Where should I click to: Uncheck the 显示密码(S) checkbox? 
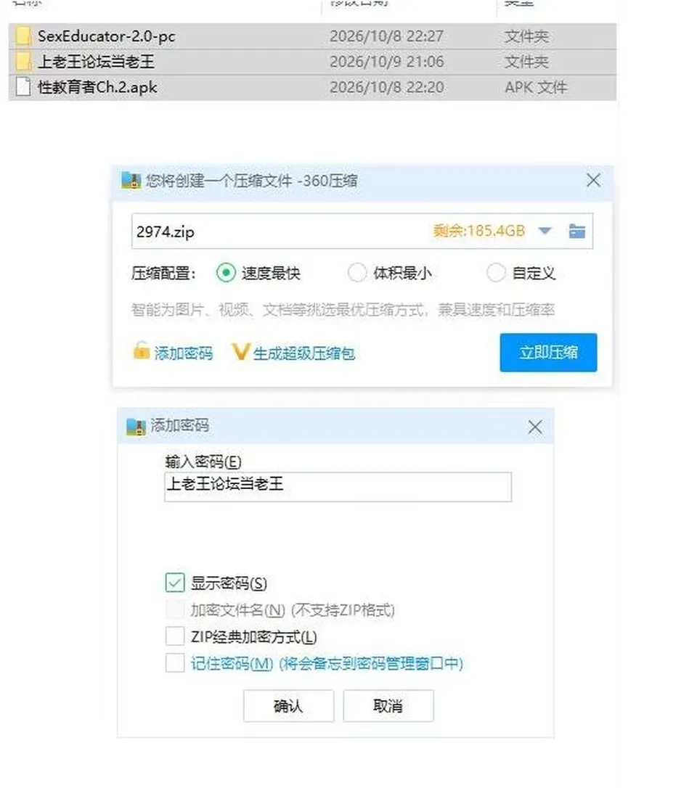click(x=175, y=583)
